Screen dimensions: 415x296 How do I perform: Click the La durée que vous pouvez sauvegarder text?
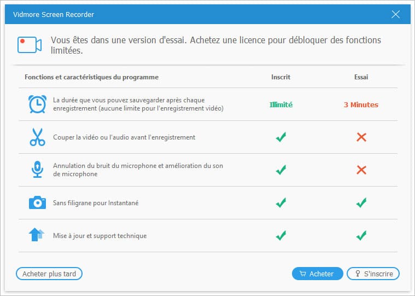[x=138, y=104]
